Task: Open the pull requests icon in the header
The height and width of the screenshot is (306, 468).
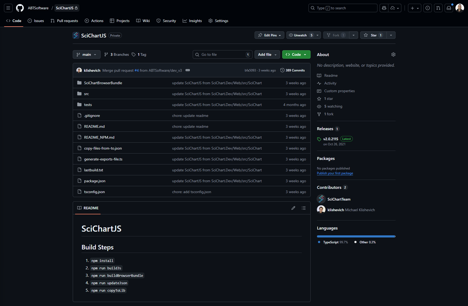Action: point(438,8)
